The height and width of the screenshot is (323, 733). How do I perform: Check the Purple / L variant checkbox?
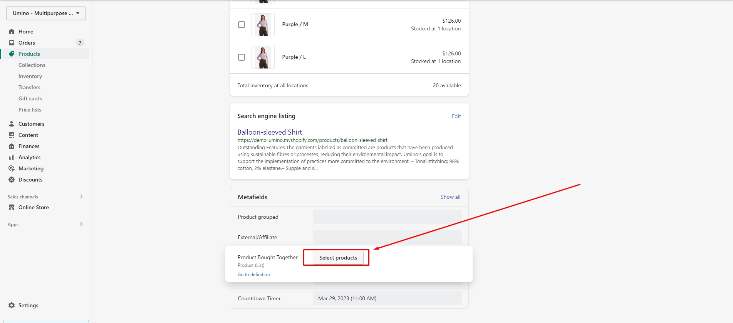242,57
